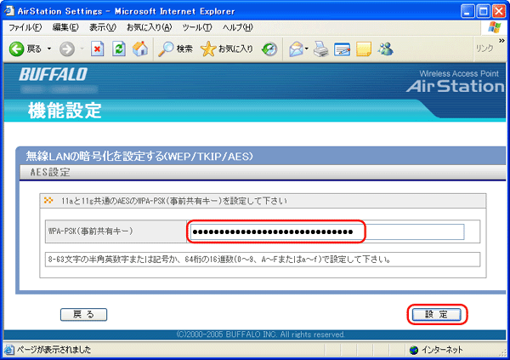The width and height of the screenshot is (510, 360).
Task: Open the ツール(T) menu
Action: (196, 28)
